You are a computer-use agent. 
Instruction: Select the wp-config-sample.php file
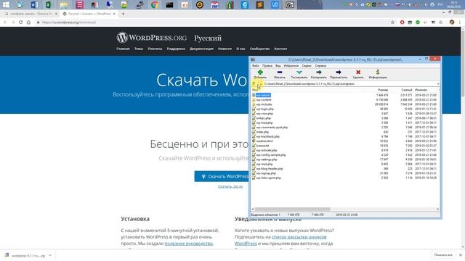click(271, 154)
